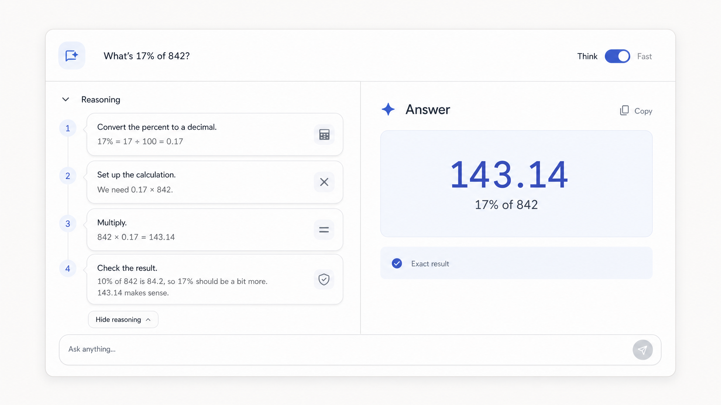Click the chat sparkle icon in header

72,56
